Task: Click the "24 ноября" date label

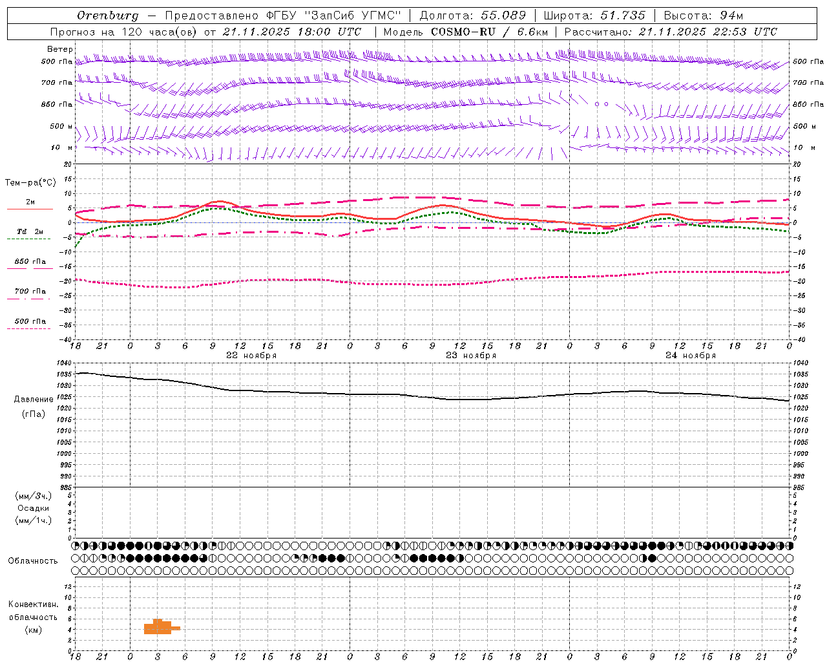Action: (691, 356)
